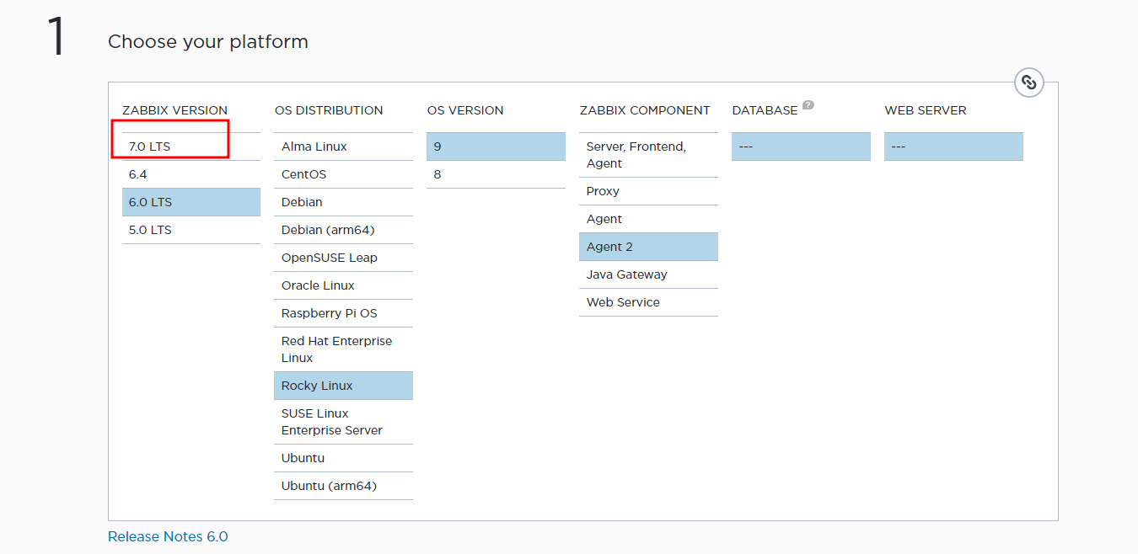Choose the plain Ubuntu distribution
Image resolution: width=1138 pixels, height=554 pixels.
pyautogui.click(x=343, y=458)
